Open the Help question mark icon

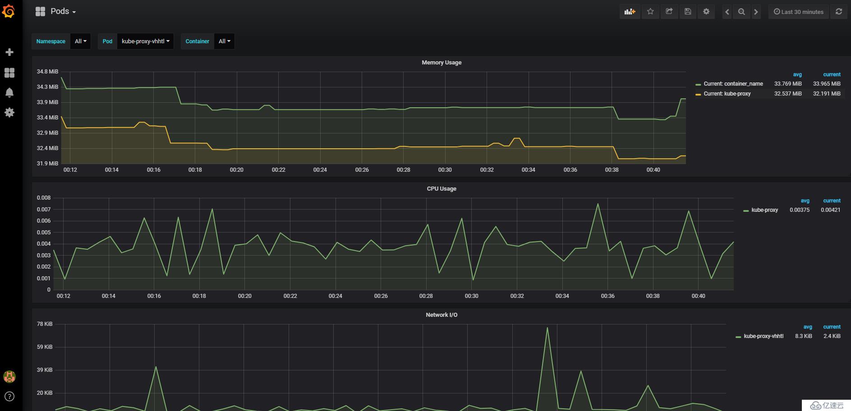(x=9, y=397)
